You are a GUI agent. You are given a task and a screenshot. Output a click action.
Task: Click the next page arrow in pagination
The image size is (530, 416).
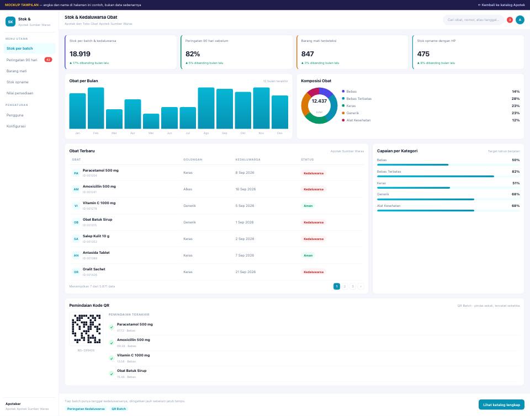point(361,286)
